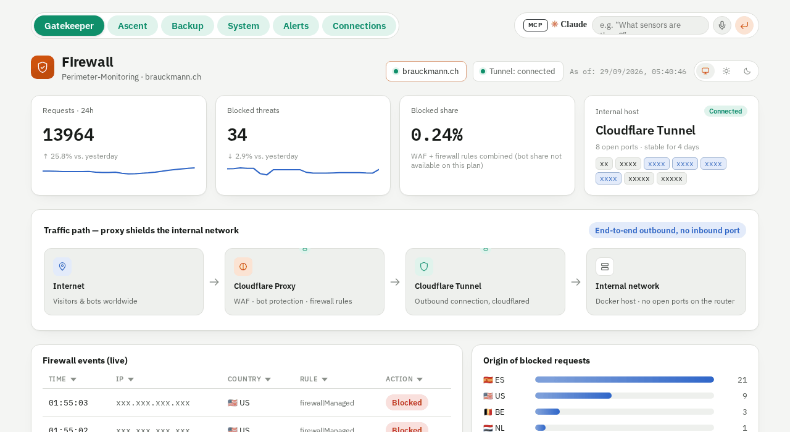Click the Connected status badge
The width and height of the screenshot is (790, 432).
(x=726, y=111)
